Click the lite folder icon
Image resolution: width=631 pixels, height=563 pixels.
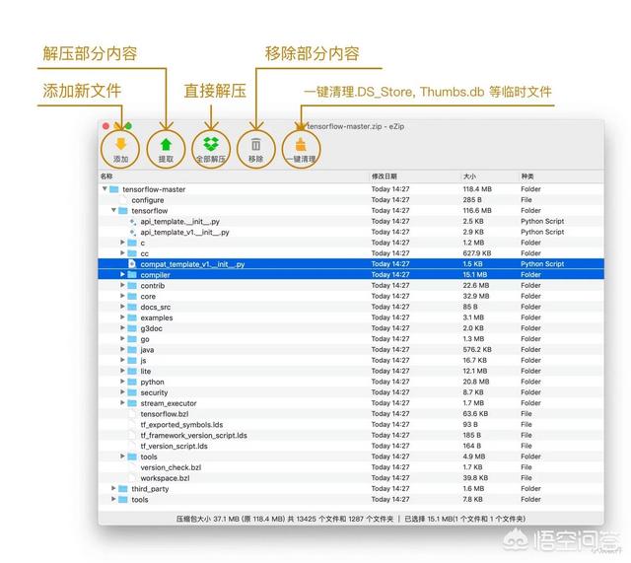point(132,371)
